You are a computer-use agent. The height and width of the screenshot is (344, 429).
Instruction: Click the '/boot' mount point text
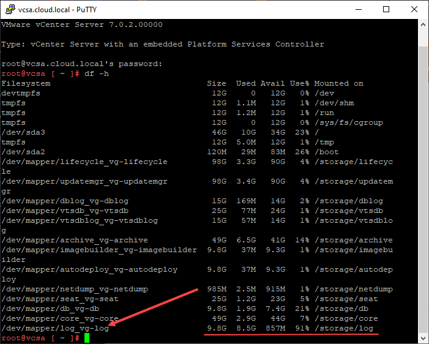327,152
